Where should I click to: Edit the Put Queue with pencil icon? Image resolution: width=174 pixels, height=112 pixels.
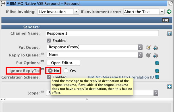click(x=148, y=48)
